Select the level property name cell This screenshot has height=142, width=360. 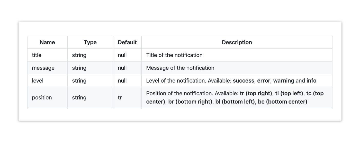pyautogui.click(x=38, y=81)
